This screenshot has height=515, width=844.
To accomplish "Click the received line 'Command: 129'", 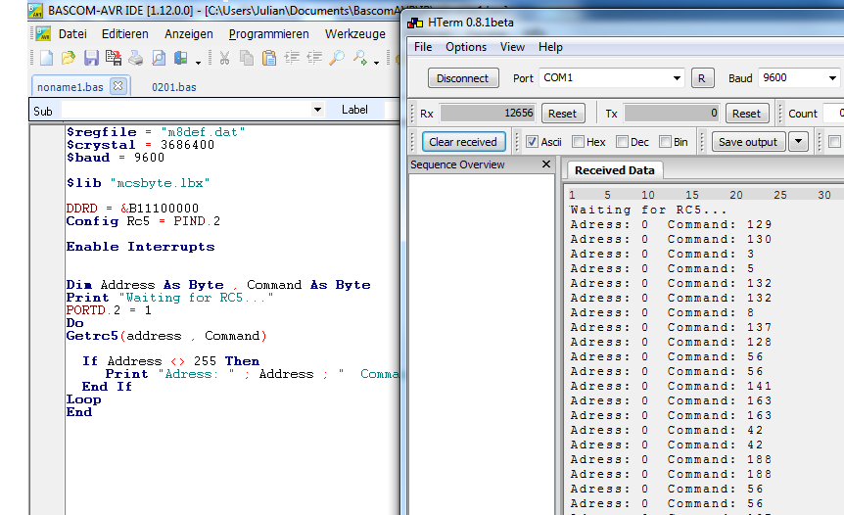I will 672,224.
